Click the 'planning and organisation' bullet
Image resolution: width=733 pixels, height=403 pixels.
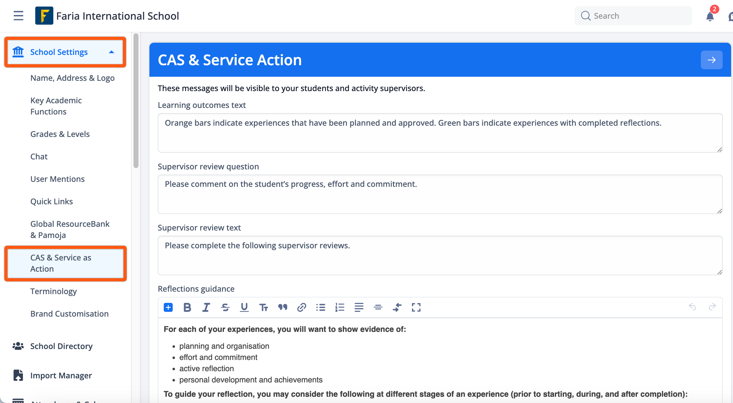point(224,346)
